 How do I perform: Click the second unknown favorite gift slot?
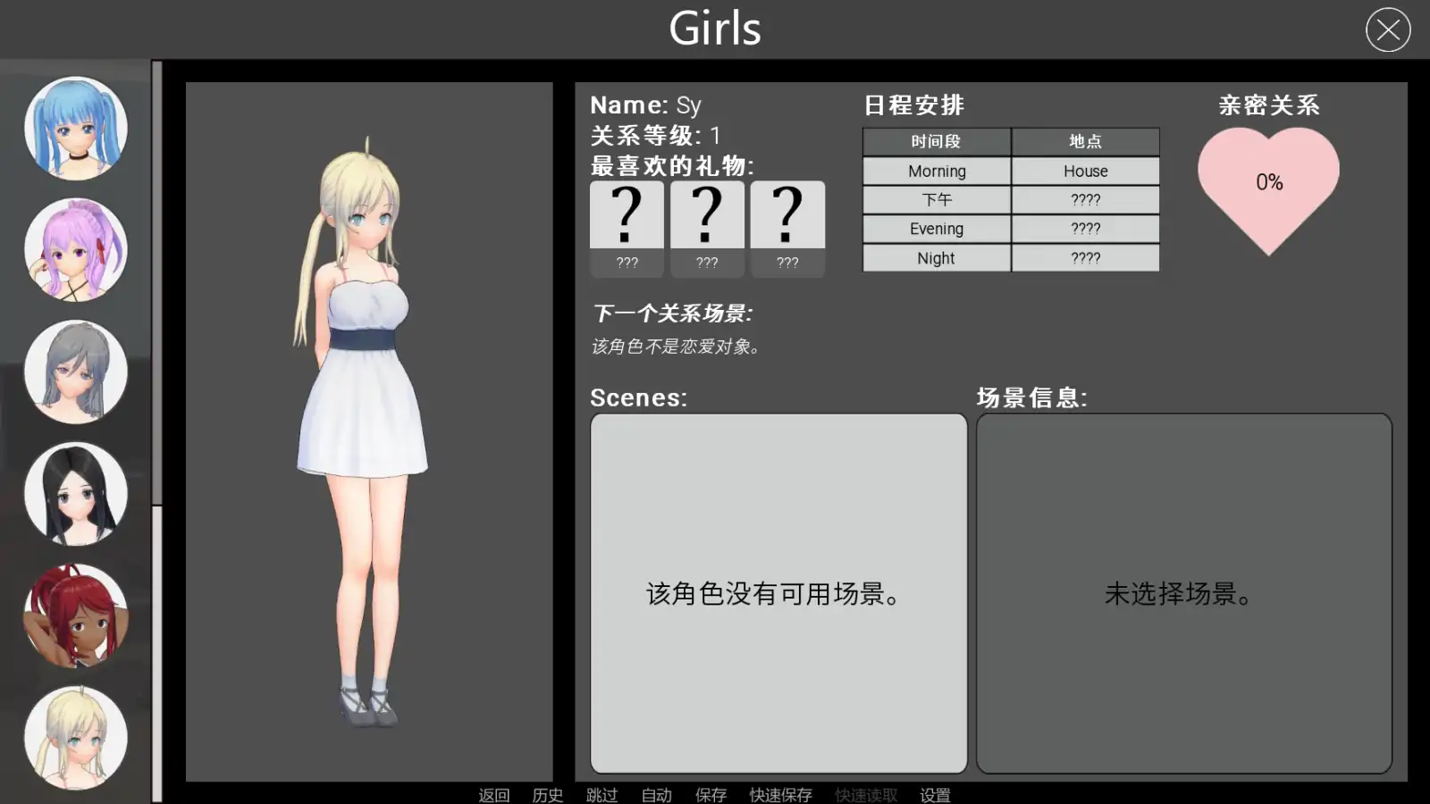tap(707, 229)
